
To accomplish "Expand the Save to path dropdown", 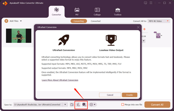I will tap(65, 105).
